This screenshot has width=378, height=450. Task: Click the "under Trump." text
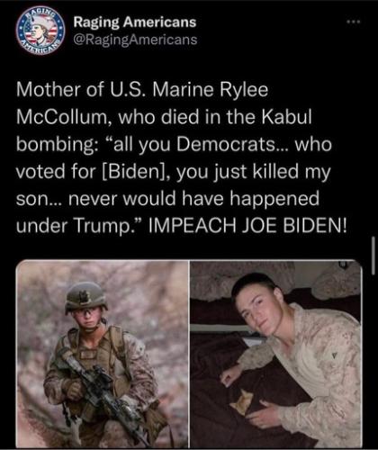pyautogui.click(x=78, y=226)
